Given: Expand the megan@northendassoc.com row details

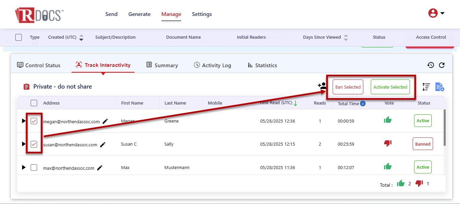Looking at the screenshot, I should (x=23, y=121).
